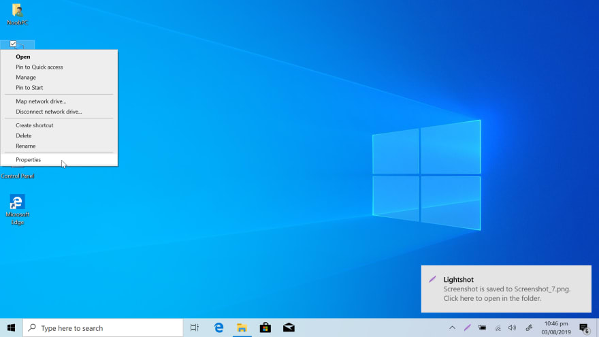Open Microsoft Store from the taskbar
The width and height of the screenshot is (599, 337).
(265, 328)
